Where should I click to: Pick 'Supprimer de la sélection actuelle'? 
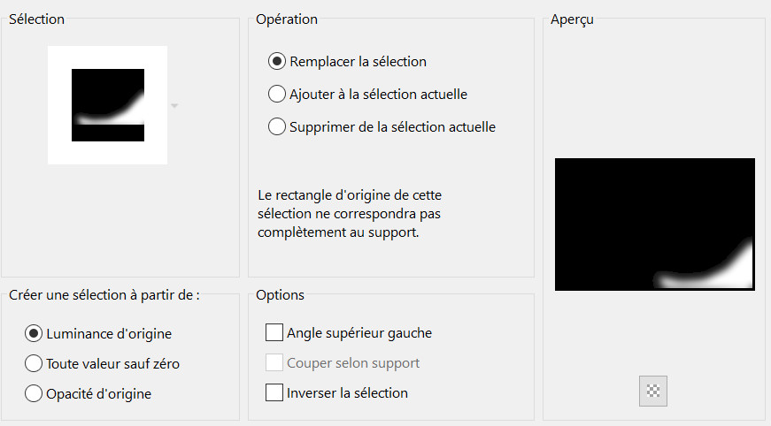pos(277,126)
